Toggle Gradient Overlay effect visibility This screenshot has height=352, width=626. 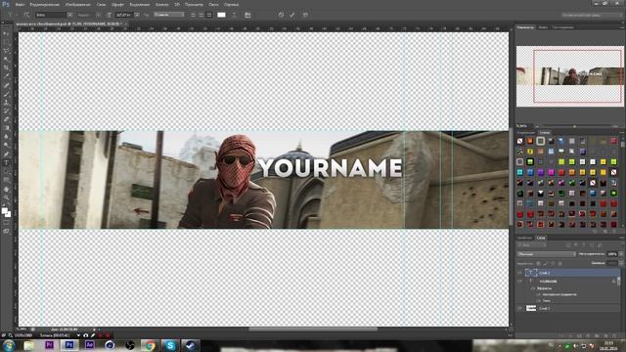click(x=538, y=294)
